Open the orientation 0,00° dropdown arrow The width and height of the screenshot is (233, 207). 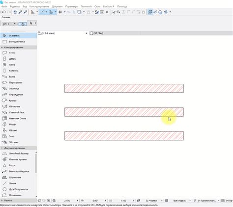tap(105, 201)
